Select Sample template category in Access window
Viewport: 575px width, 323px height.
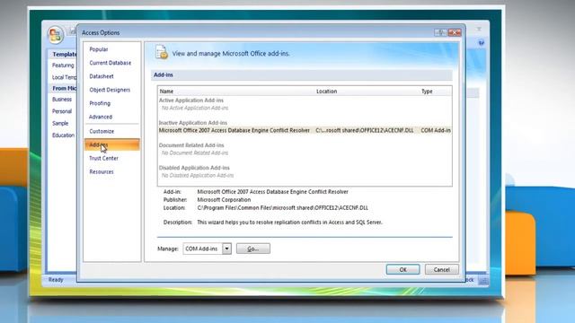click(x=60, y=124)
